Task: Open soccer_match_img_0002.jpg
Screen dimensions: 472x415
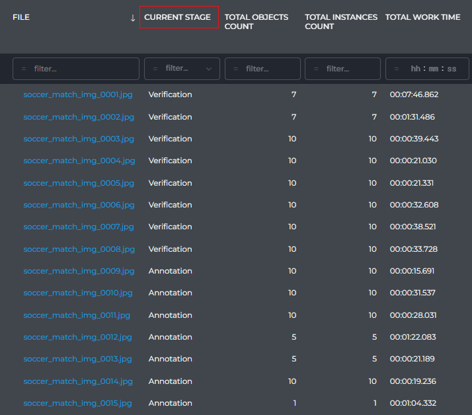Action: click(79, 117)
